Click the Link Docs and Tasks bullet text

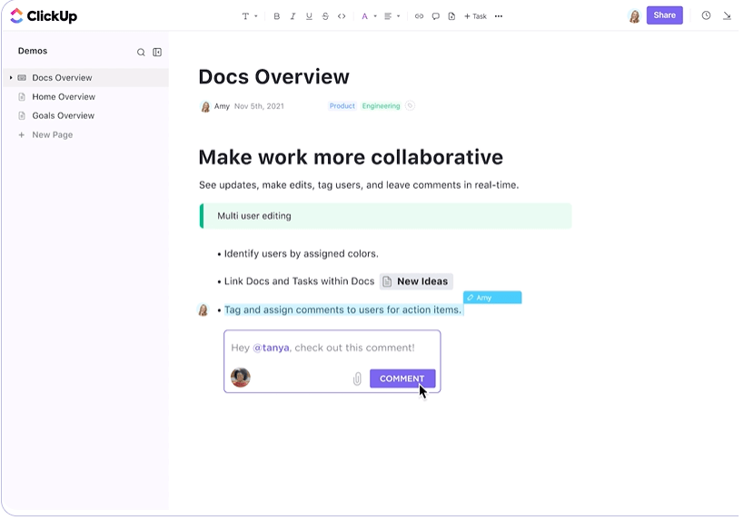[299, 281]
